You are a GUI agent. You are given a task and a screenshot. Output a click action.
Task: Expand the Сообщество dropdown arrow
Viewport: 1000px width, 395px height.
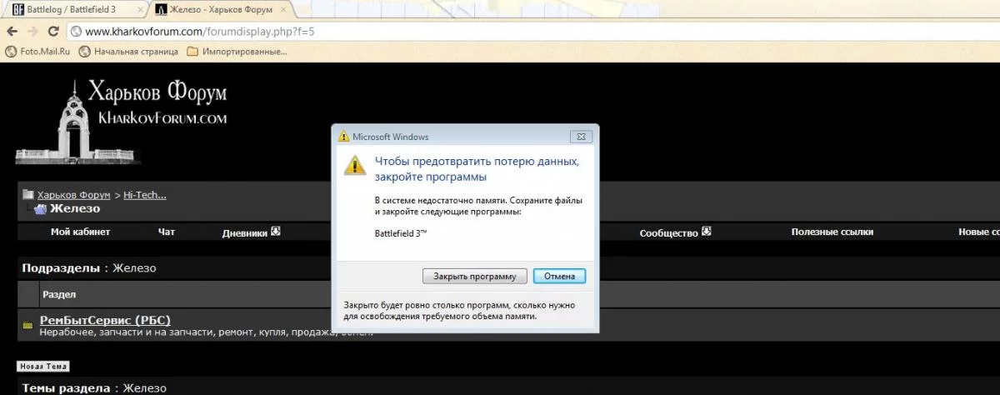pos(707,232)
